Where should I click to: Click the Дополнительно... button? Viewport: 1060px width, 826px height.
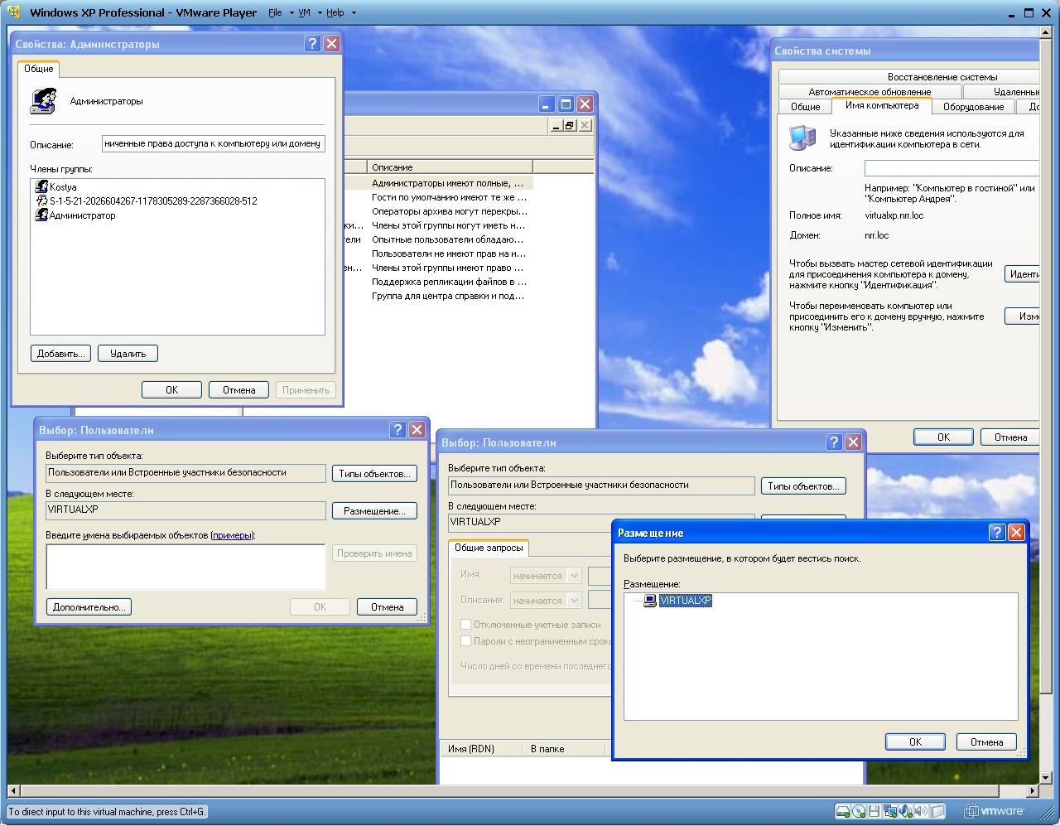tap(89, 606)
